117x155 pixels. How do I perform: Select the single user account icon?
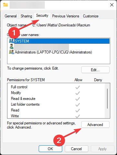[11, 46]
